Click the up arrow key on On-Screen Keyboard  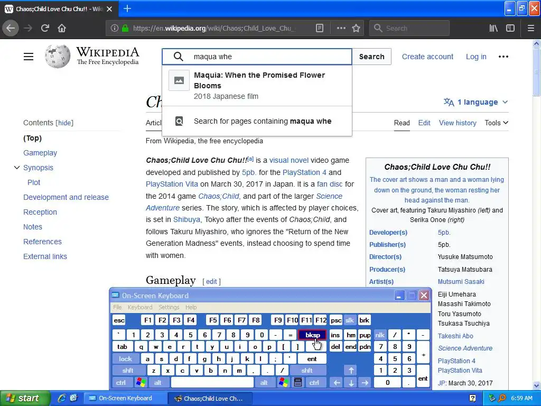point(351,371)
